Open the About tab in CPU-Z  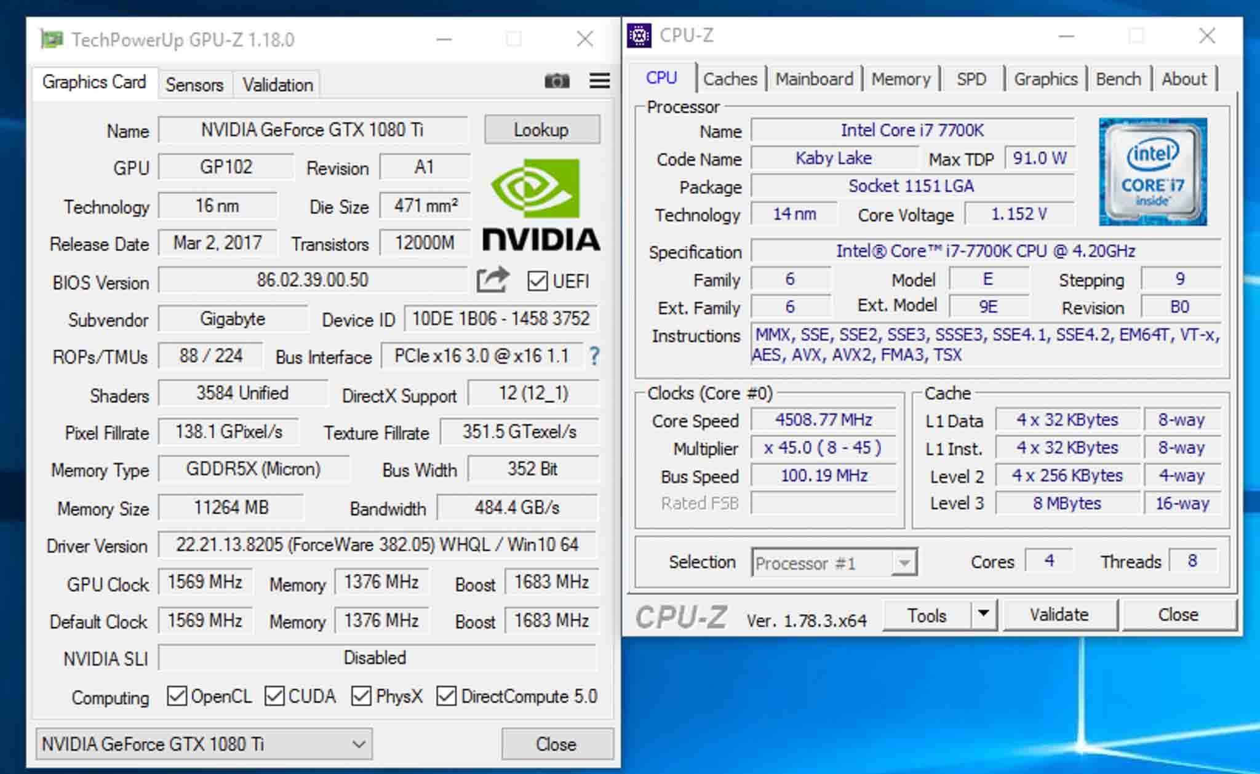[x=1184, y=79]
